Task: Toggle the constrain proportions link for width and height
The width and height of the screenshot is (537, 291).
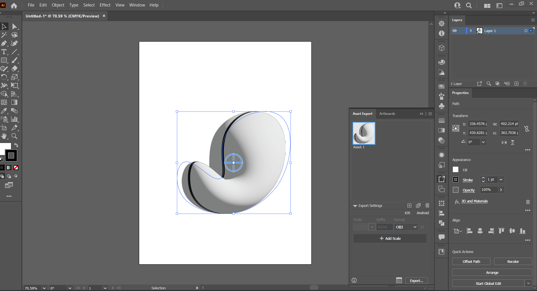Action: [x=526, y=129]
